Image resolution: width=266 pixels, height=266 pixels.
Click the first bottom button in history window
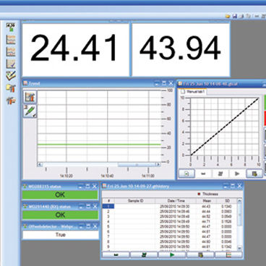tap(116, 254)
